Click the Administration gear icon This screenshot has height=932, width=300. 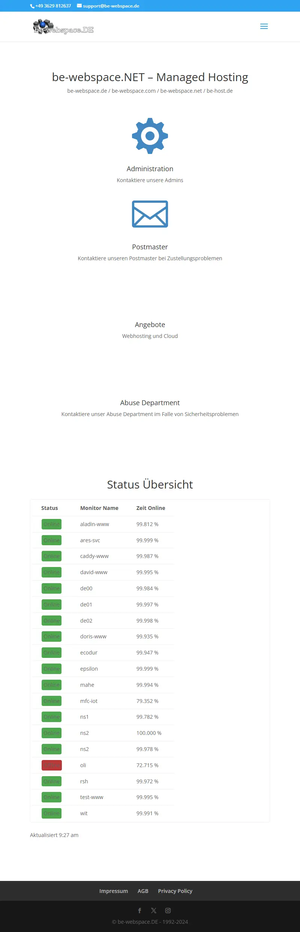point(150,136)
